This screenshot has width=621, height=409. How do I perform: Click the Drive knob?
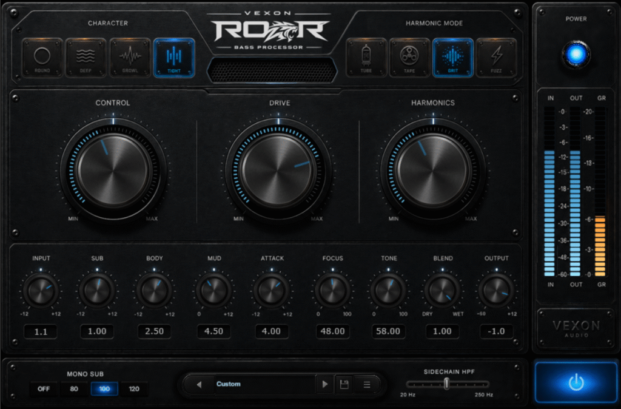[278, 171]
